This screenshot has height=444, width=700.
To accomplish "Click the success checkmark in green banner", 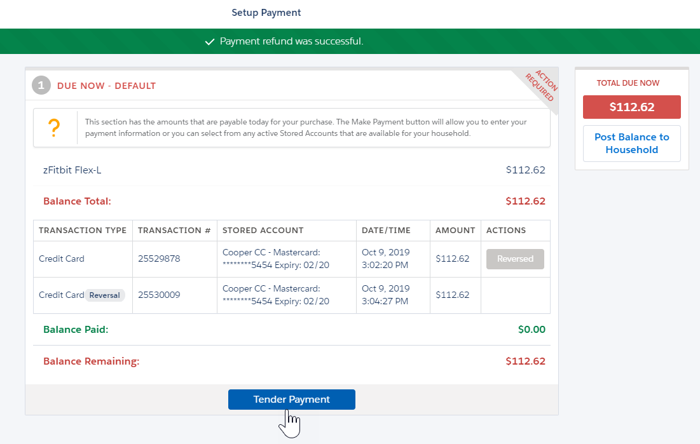I will [x=210, y=41].
